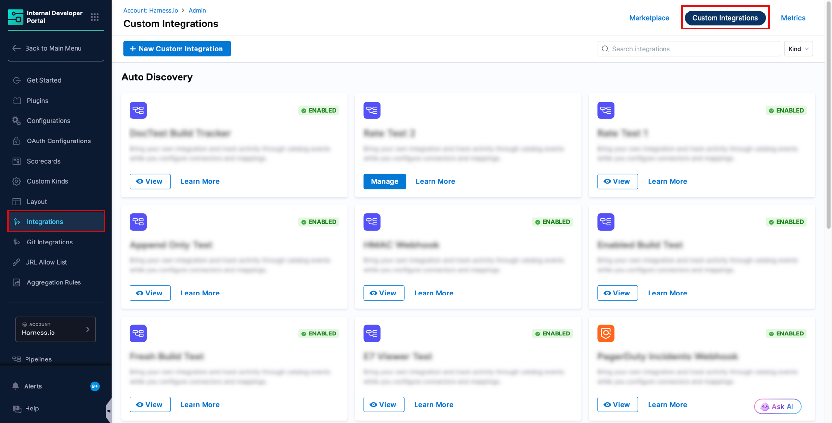View the E7 Viewer Test integration
The width and height of the screenshot is (832, 423).
coord(384,405)
